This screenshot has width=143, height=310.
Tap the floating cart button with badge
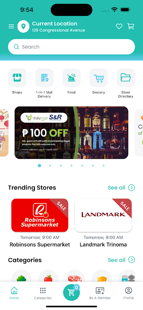click(x=71, y=292)
